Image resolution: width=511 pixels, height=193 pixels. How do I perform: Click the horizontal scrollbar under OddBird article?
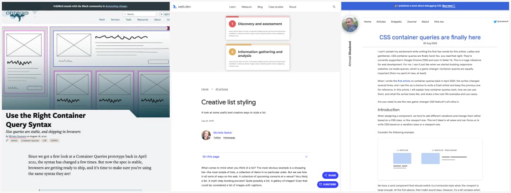tap(90, 190)
